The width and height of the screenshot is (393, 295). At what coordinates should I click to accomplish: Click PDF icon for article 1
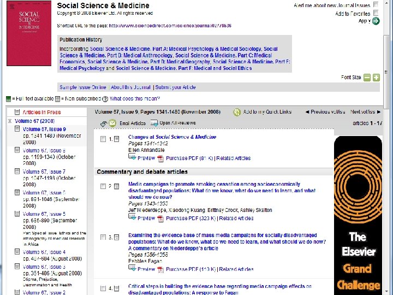click(x=160, y=158)
